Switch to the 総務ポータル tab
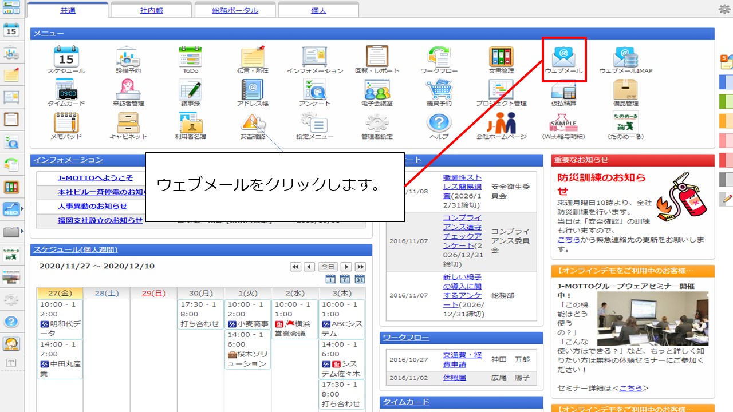The width and height of the screenshot is (733, 412). click(x=235, y=10)
